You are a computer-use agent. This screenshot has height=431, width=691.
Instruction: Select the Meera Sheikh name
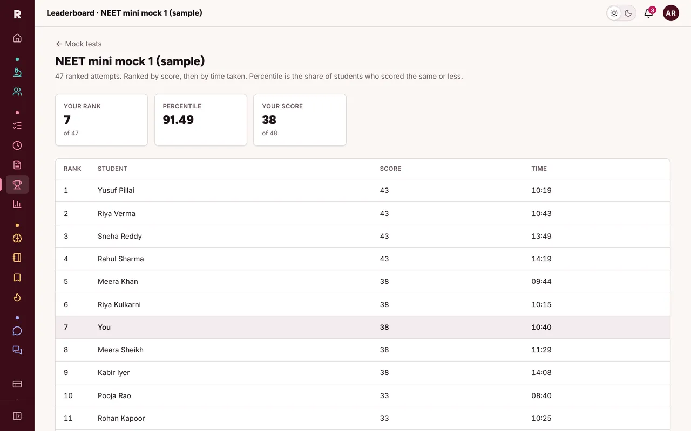pos(121,350)
